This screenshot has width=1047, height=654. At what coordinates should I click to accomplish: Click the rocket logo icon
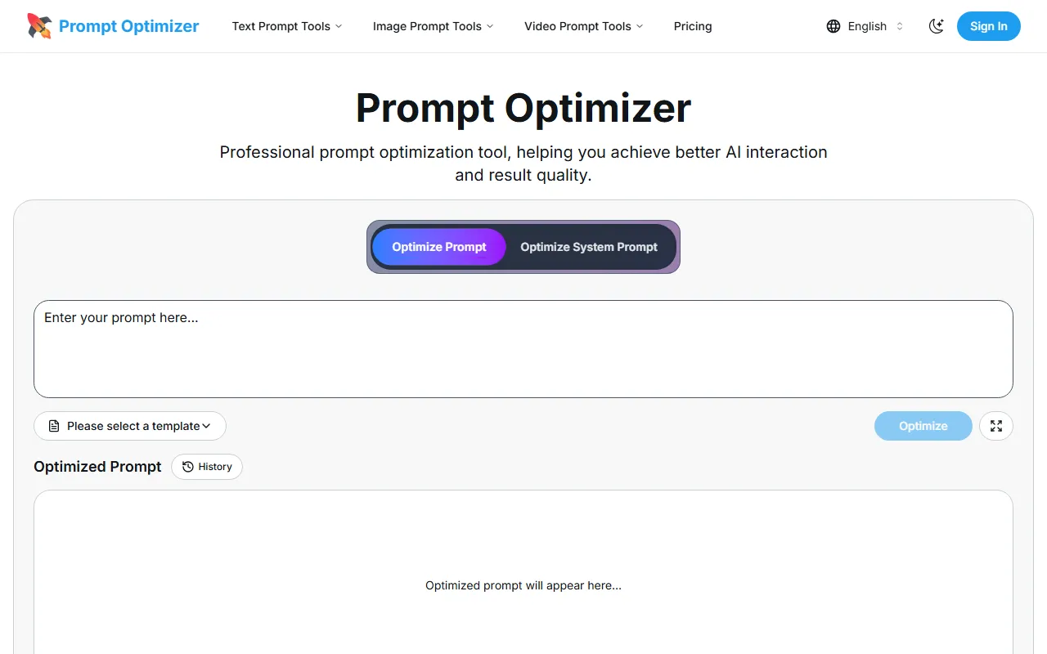[x=38, y=26]
